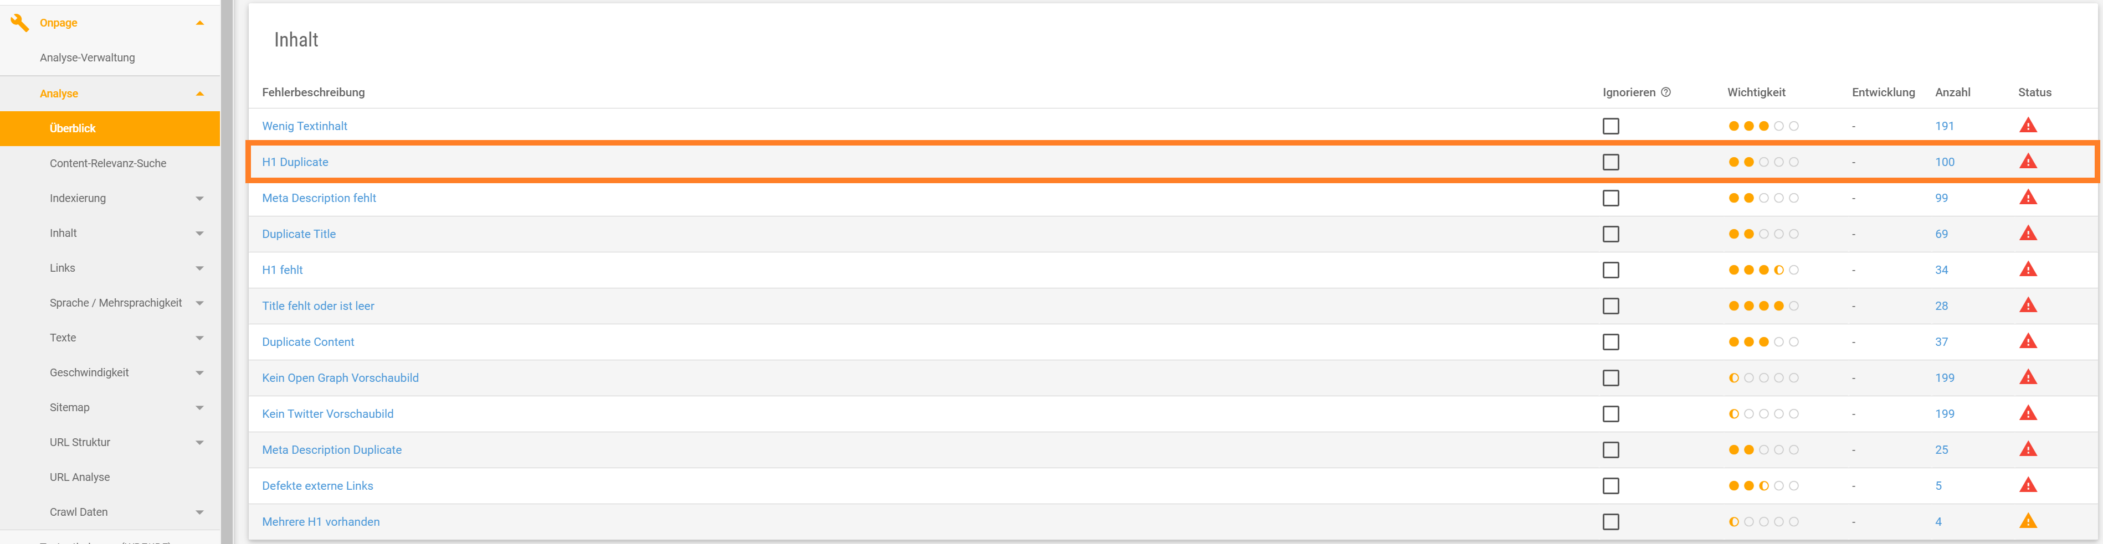
Task: Enable ignore for Kein Twitter Vorschaubild
Action: pos(1610,415)
